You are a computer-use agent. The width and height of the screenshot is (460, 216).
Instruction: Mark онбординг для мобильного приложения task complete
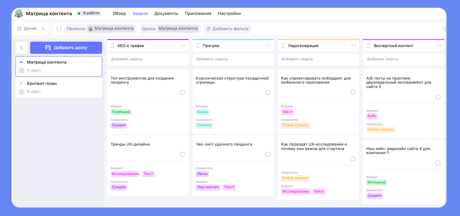(353, 92)
